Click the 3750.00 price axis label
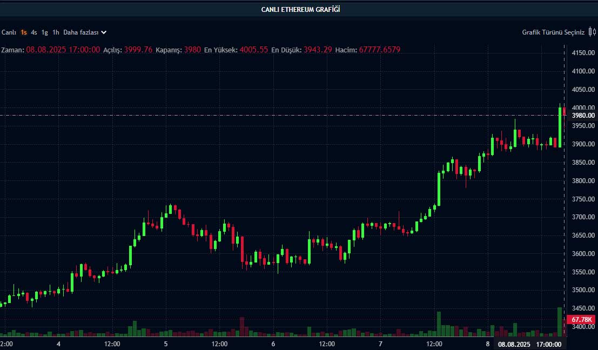The width and height of the screenshot is (598, 350). (x=583, y=199)
